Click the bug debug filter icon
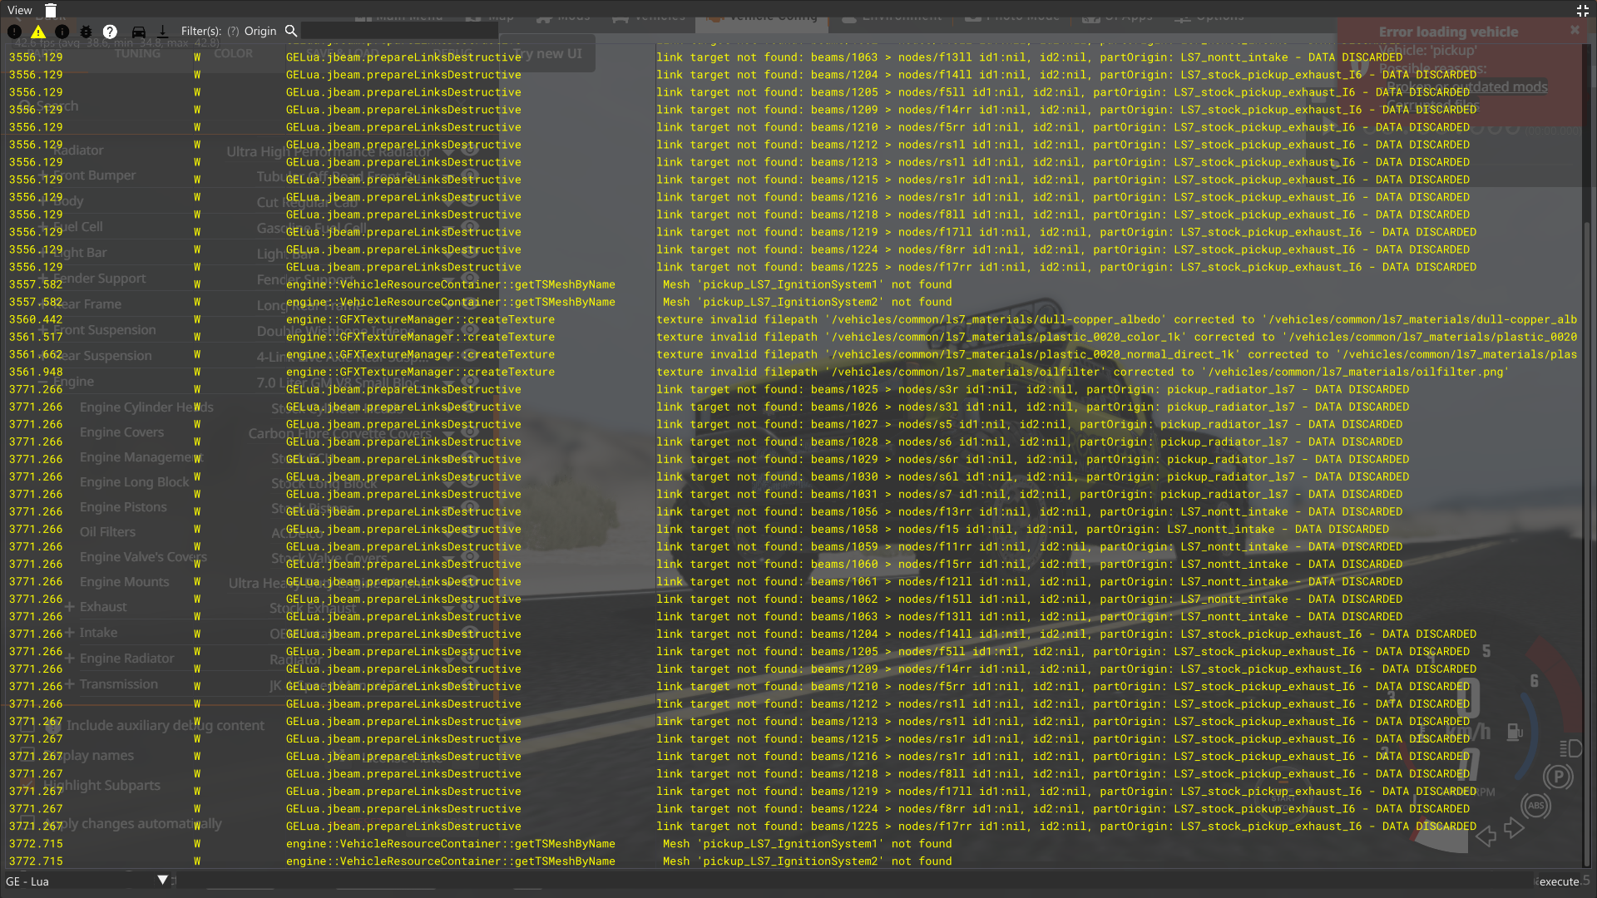Viewport: 1597px width, 898px height. 87,32
